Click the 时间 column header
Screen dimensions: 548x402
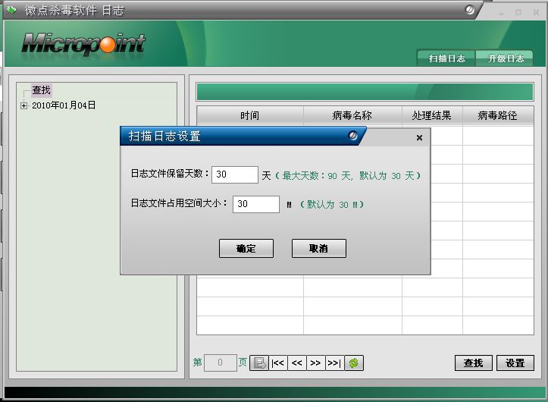250,115
